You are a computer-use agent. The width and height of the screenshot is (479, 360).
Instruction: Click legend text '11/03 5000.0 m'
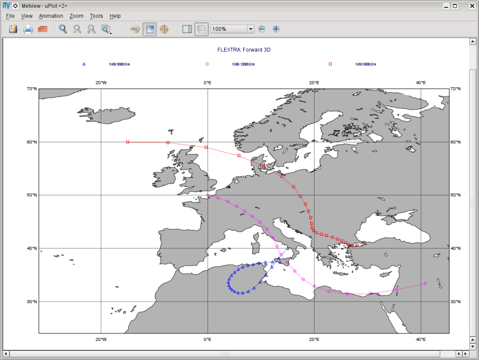[366, 64]
